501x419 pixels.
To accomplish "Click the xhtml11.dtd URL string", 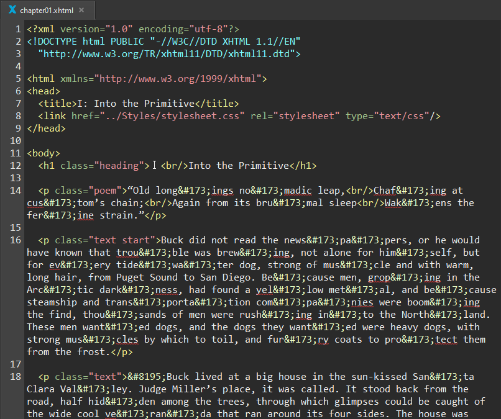I will tap(167, 54).
